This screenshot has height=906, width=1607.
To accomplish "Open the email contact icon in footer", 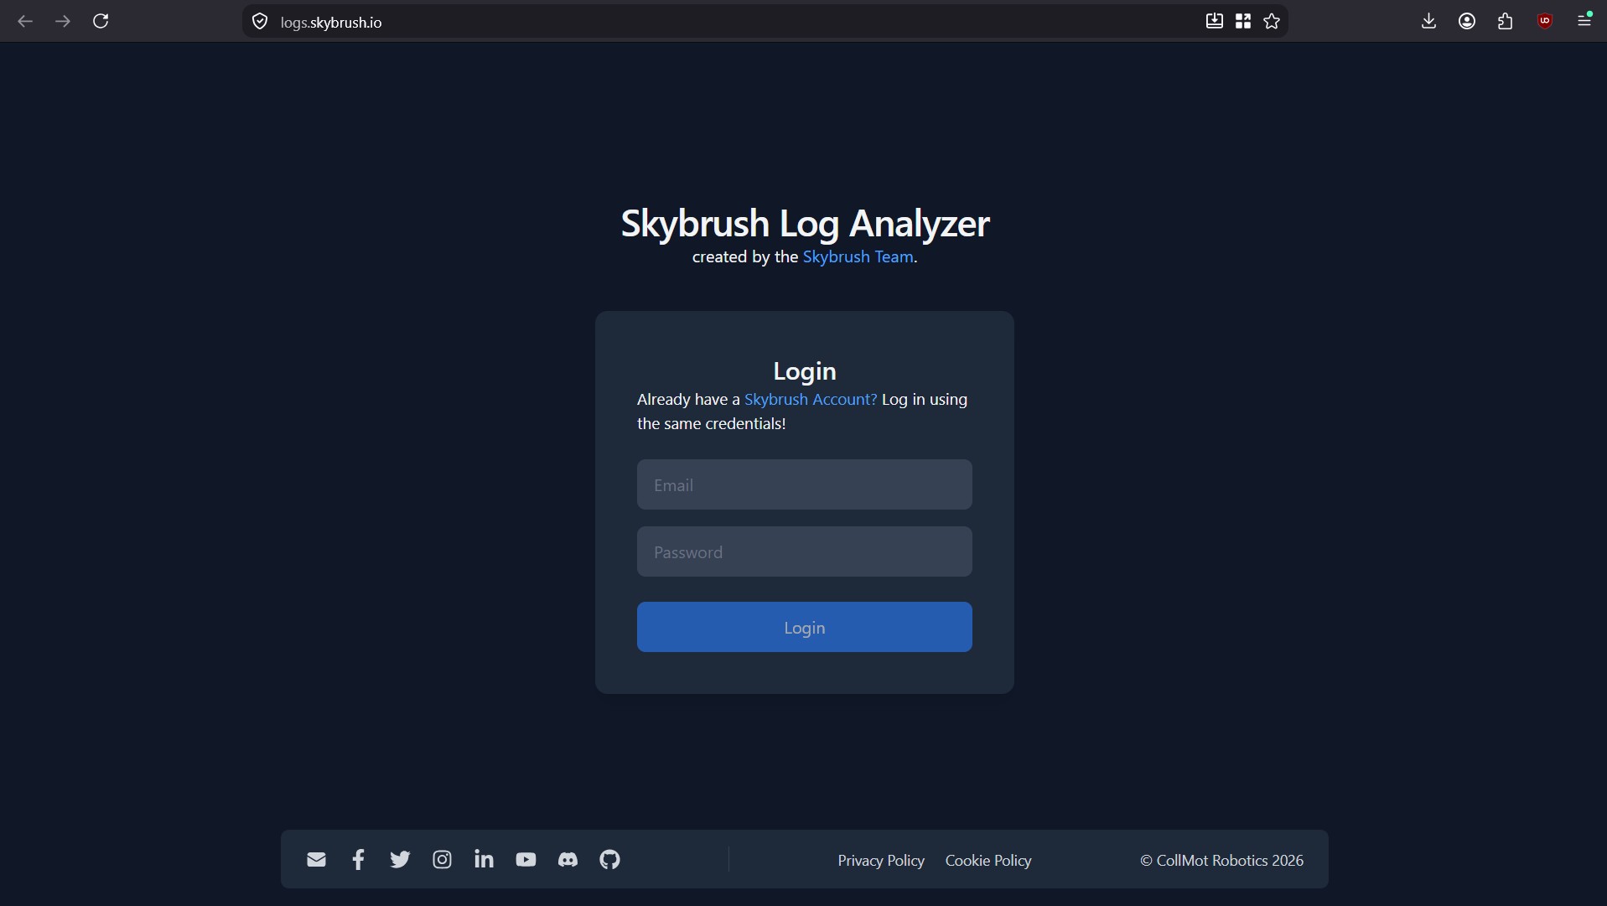I will (x=316, y=860).
